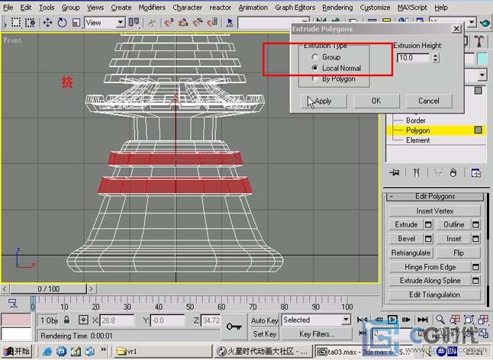This screenshot has height=360, width=493.
Task: Open Configure Modifier Sets icon
Action: coord(475,172)
